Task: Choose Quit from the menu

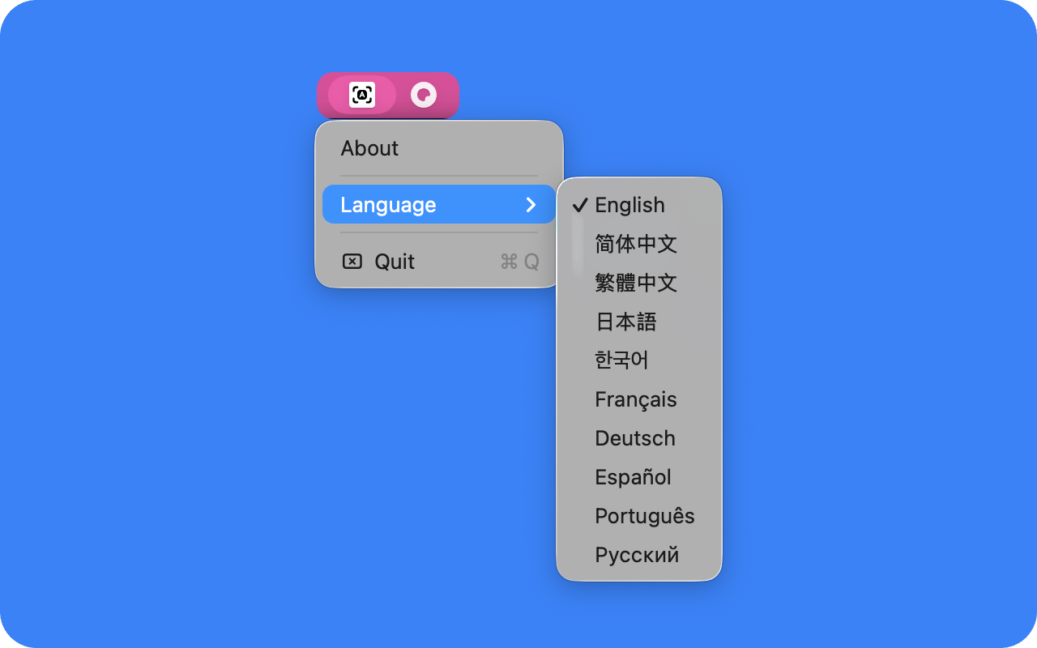Action: coord(394,261)
